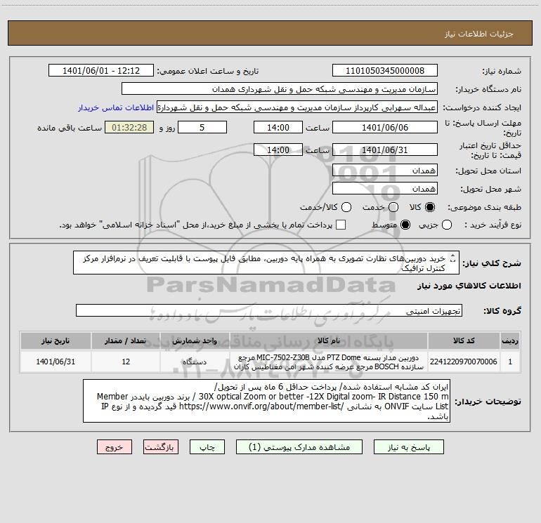The height and width of the screenshot is (523, 541).
Task: Click remaining time countdown 01:32:28
Action: [x=129, y=127]
